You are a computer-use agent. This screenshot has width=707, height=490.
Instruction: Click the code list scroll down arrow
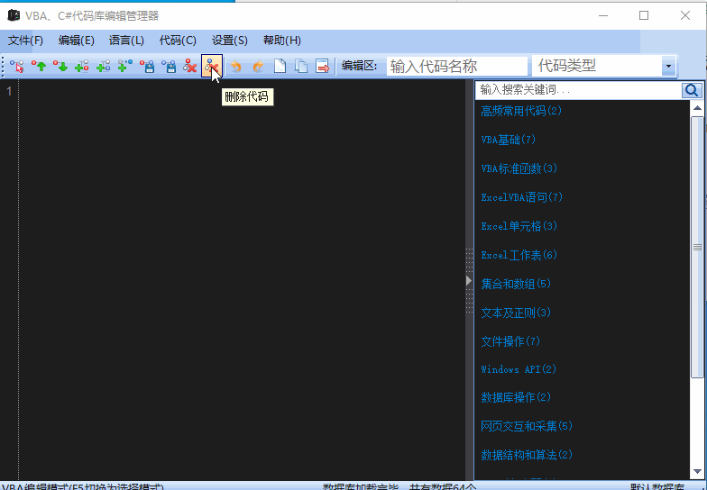(698, 472)
